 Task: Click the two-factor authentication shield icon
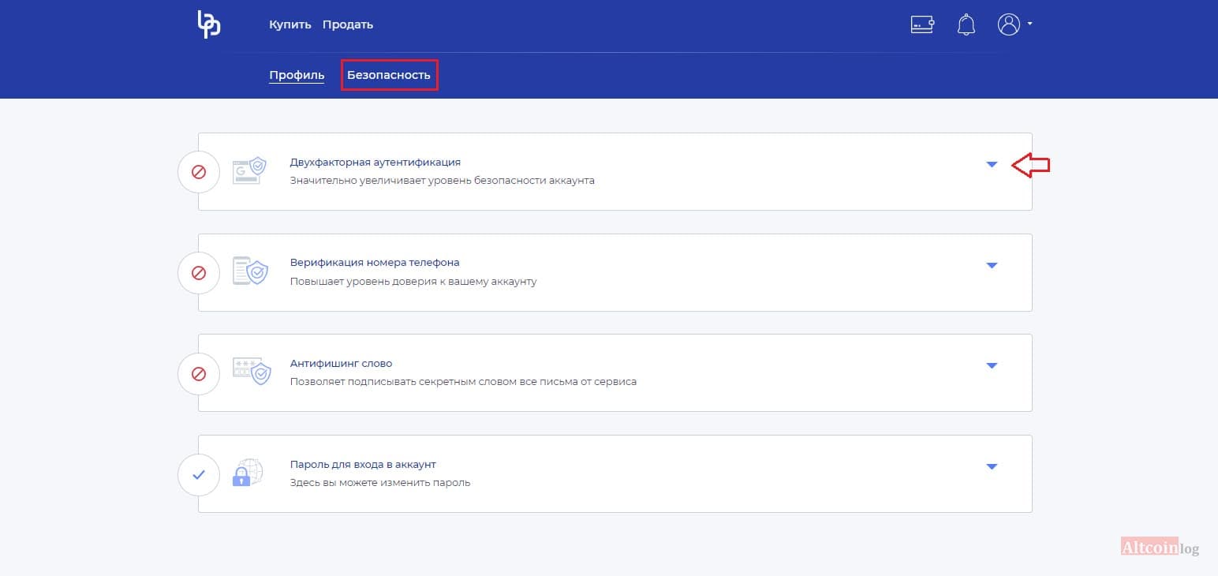tap(250, 171)
